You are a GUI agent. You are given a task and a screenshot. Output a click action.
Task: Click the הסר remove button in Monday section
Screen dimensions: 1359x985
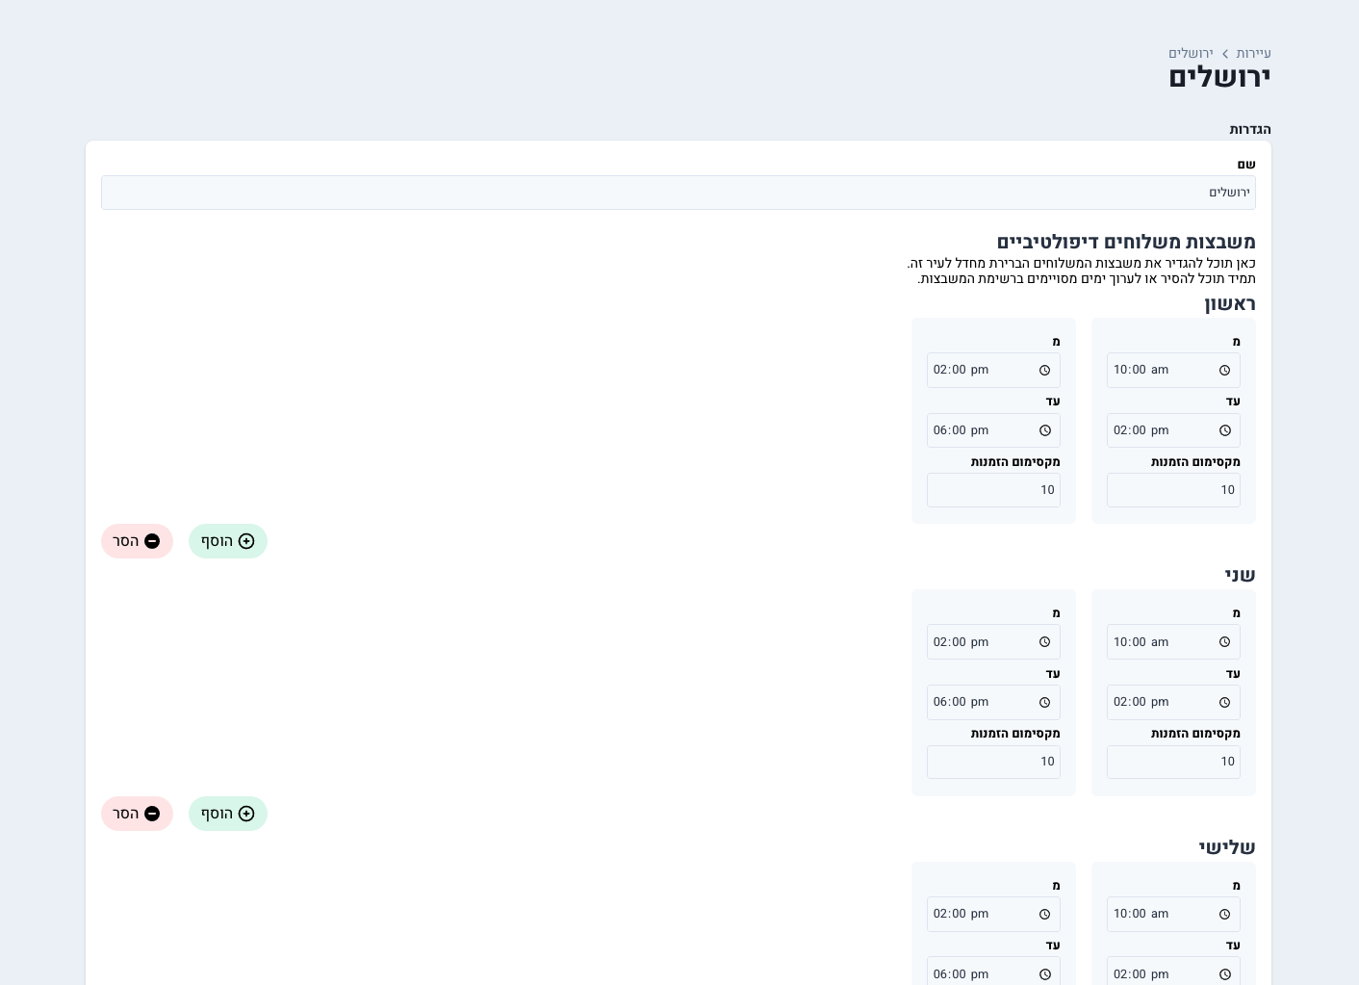pos(137,814)
